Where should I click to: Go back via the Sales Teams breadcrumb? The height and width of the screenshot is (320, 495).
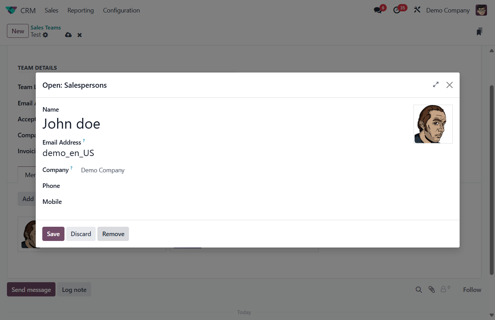(46, 28)
